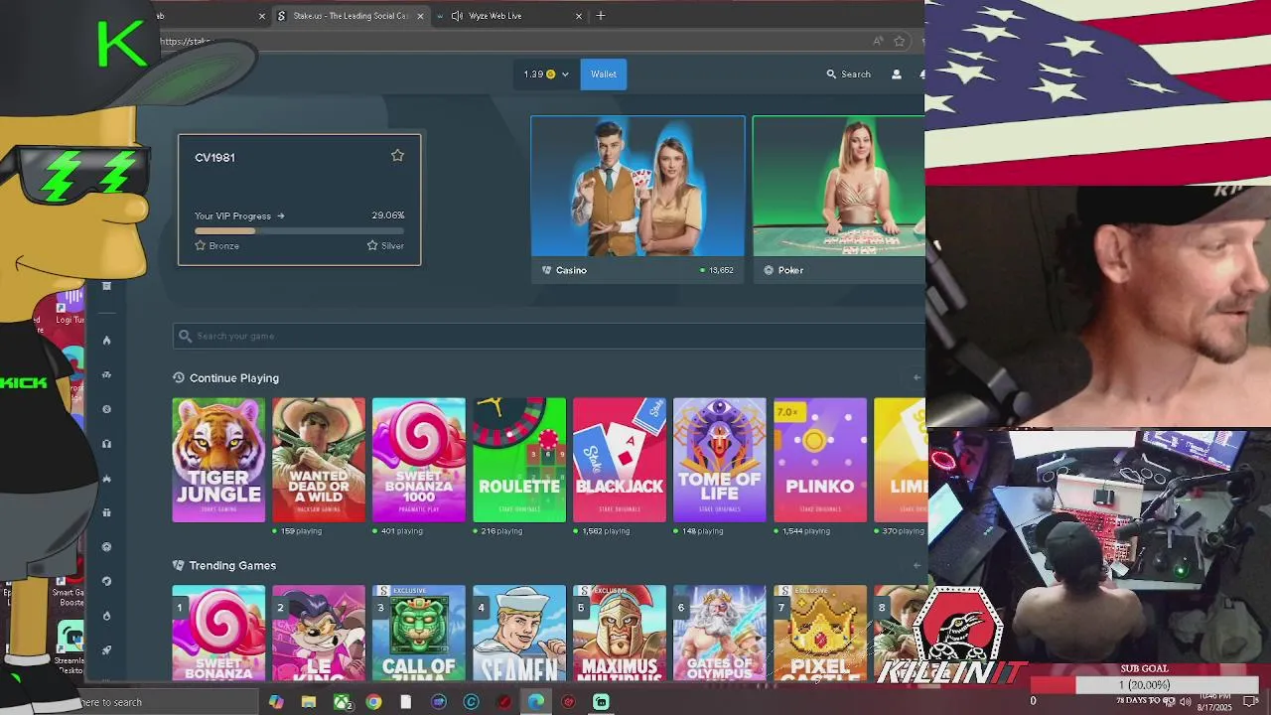
Task: Open a new browser tab with plus
Action: click(601, 15)
